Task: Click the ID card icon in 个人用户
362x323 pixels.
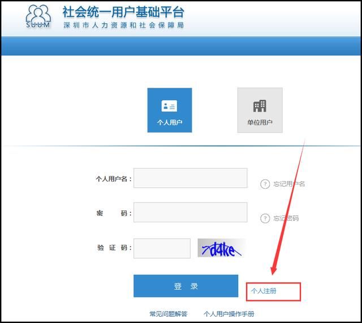Action: click(169, 106)
